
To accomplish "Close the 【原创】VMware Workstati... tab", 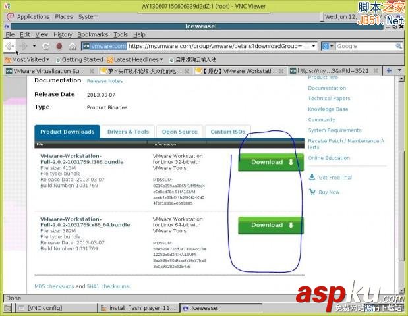I will tap(281, 71).
